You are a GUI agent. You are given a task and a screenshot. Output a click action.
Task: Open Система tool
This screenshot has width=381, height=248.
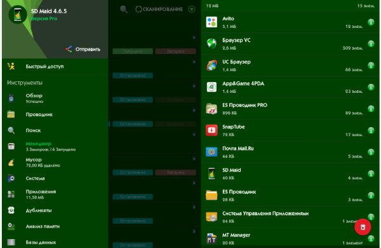[x=55, y=179]
